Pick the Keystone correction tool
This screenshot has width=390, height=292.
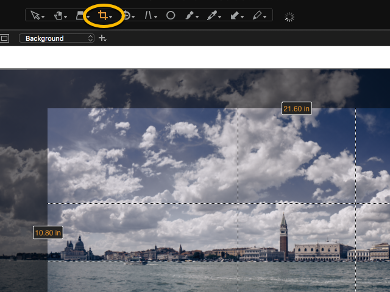[x=147, y=16]
